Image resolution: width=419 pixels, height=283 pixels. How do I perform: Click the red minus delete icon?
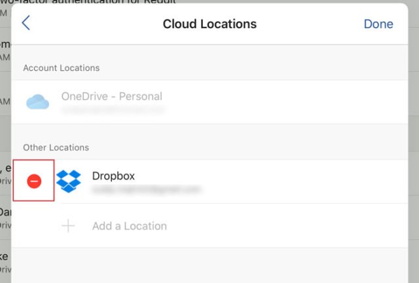[34, 181]
